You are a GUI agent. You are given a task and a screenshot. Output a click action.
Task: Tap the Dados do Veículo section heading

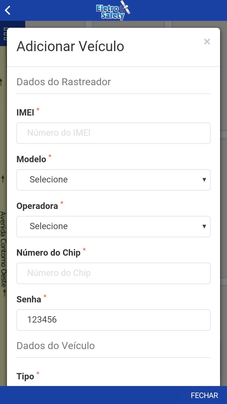55,346
